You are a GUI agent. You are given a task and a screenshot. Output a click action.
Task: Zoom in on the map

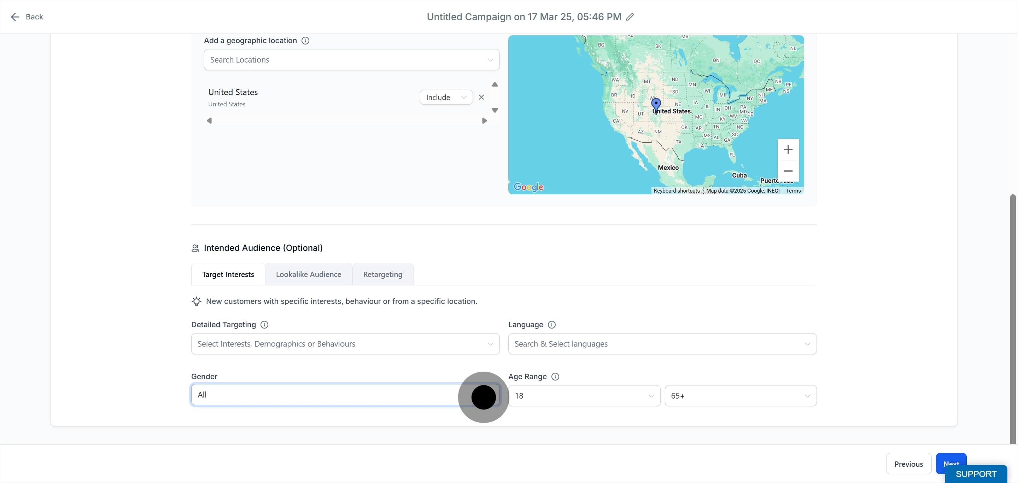pyautogui.click(x=788, y=150)
